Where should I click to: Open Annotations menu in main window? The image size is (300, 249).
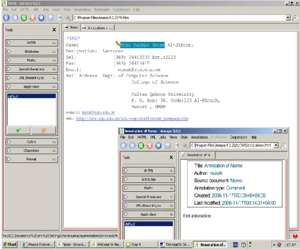tap(82, 9)
